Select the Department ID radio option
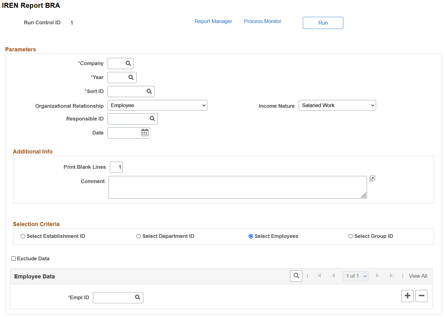Viewport: 445px width, 317px height. 138,236
